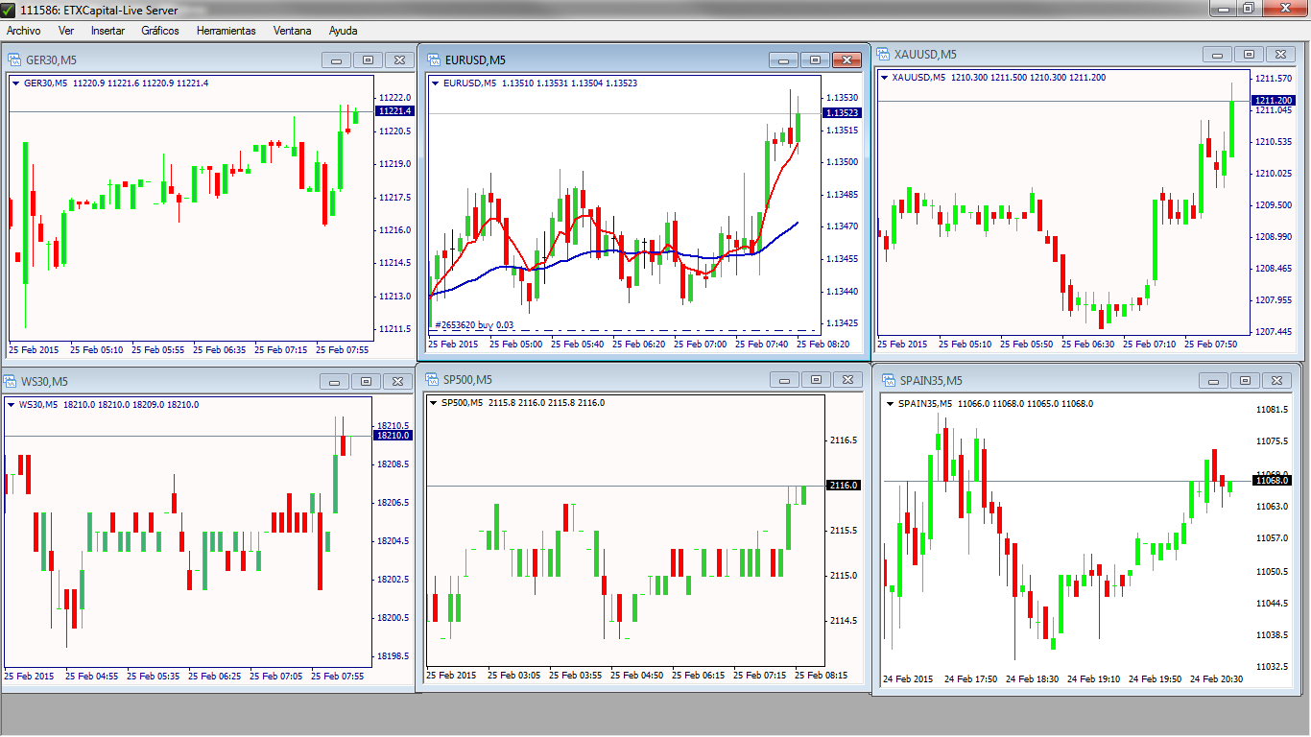Expand the SPAIN35,M5 chart header triangle
This screenshot has width=1311, height=737.
pos(890,404)
